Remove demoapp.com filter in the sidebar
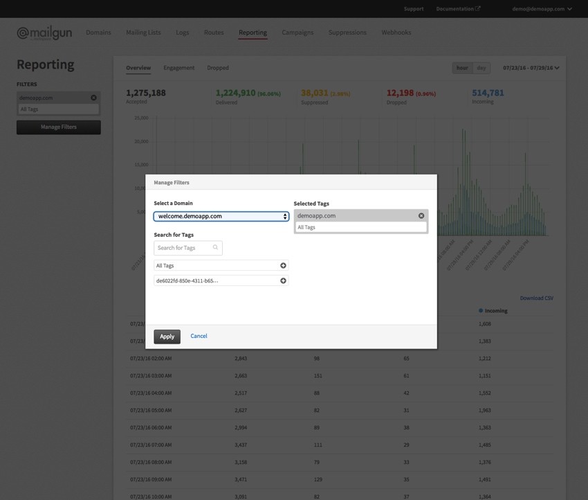This screenshot has width=588, height=500. tap(94, 98)
